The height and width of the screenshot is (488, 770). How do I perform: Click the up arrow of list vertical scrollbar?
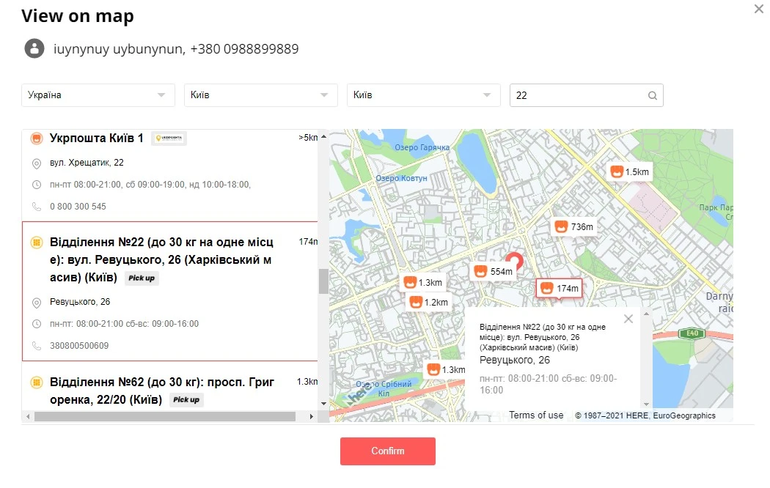(323, 137)
